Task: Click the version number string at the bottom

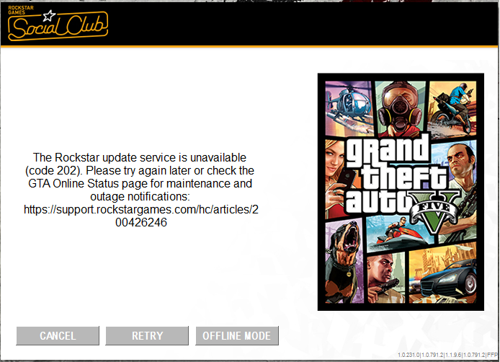Action: [x=447, y=355]
